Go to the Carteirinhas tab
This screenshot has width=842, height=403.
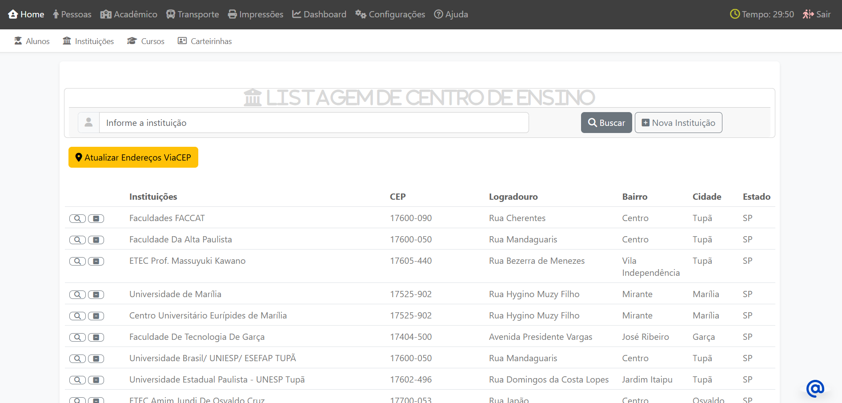[x=205, y=41]
